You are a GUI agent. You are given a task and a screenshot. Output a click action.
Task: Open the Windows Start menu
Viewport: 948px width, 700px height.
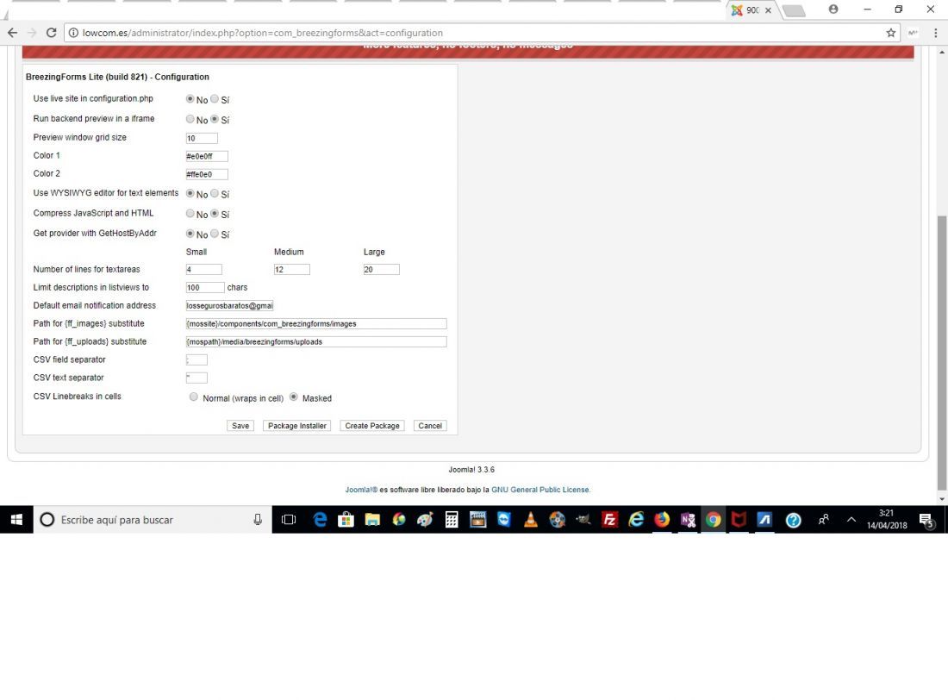point(16,520)
